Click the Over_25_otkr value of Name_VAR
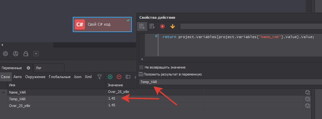The image size is (322, 119). 118,92
